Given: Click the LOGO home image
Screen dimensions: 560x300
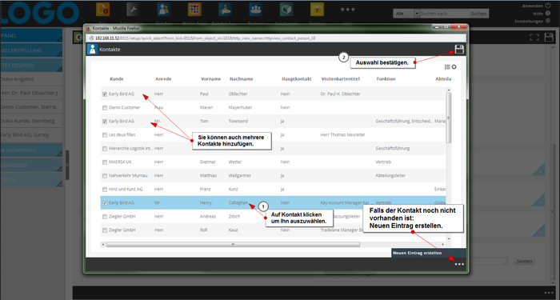Looking at the screenshot, I should click(39, 14).
